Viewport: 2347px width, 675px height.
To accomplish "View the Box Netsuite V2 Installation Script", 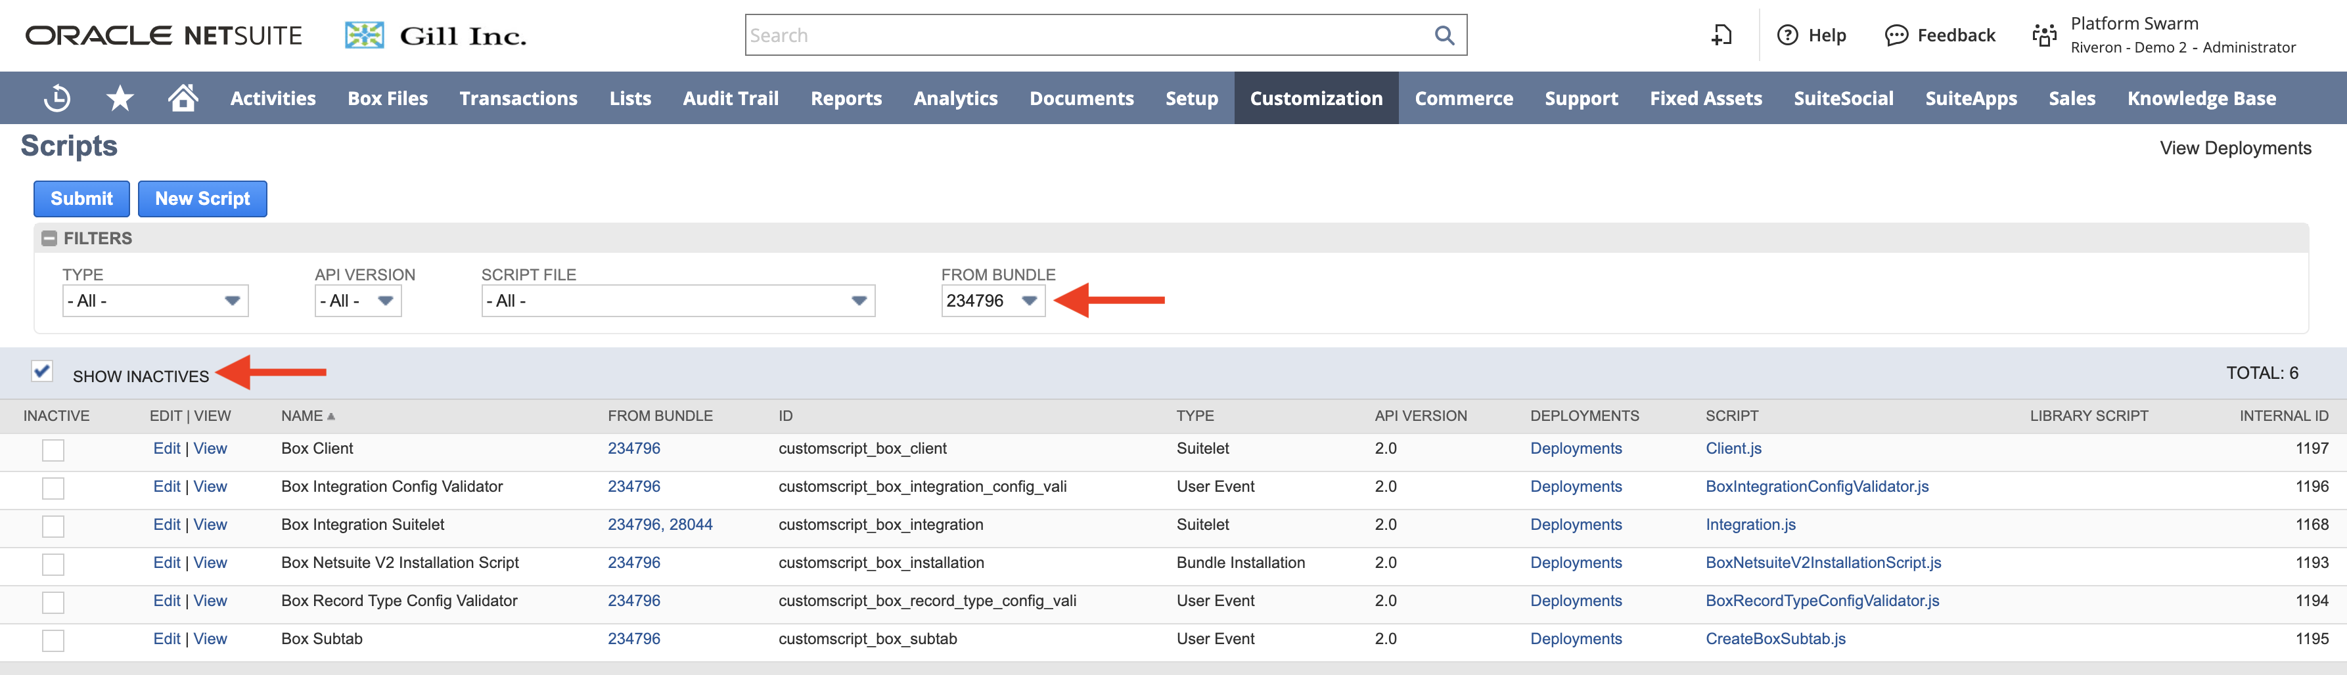I will coord(210,564).
